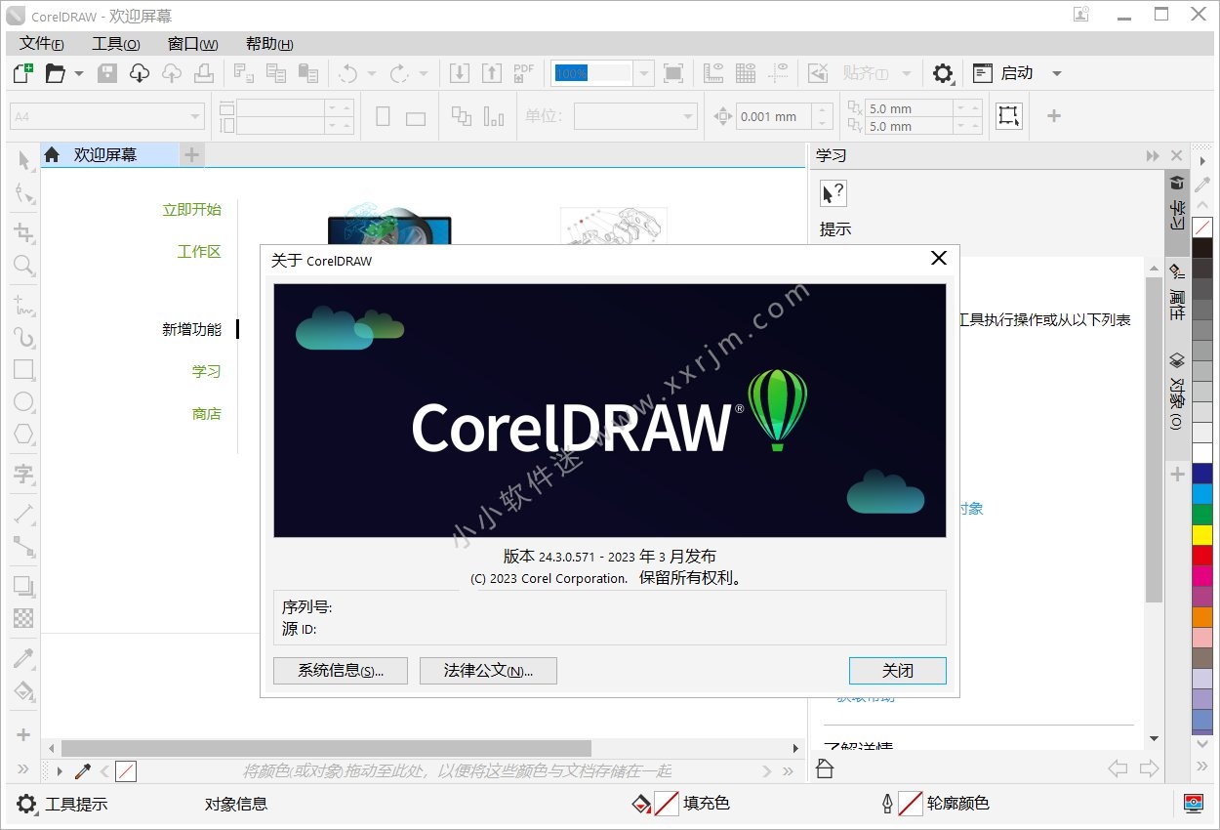Select portrait page orientation
This screenshot has width=1220, height=830.
383,116
